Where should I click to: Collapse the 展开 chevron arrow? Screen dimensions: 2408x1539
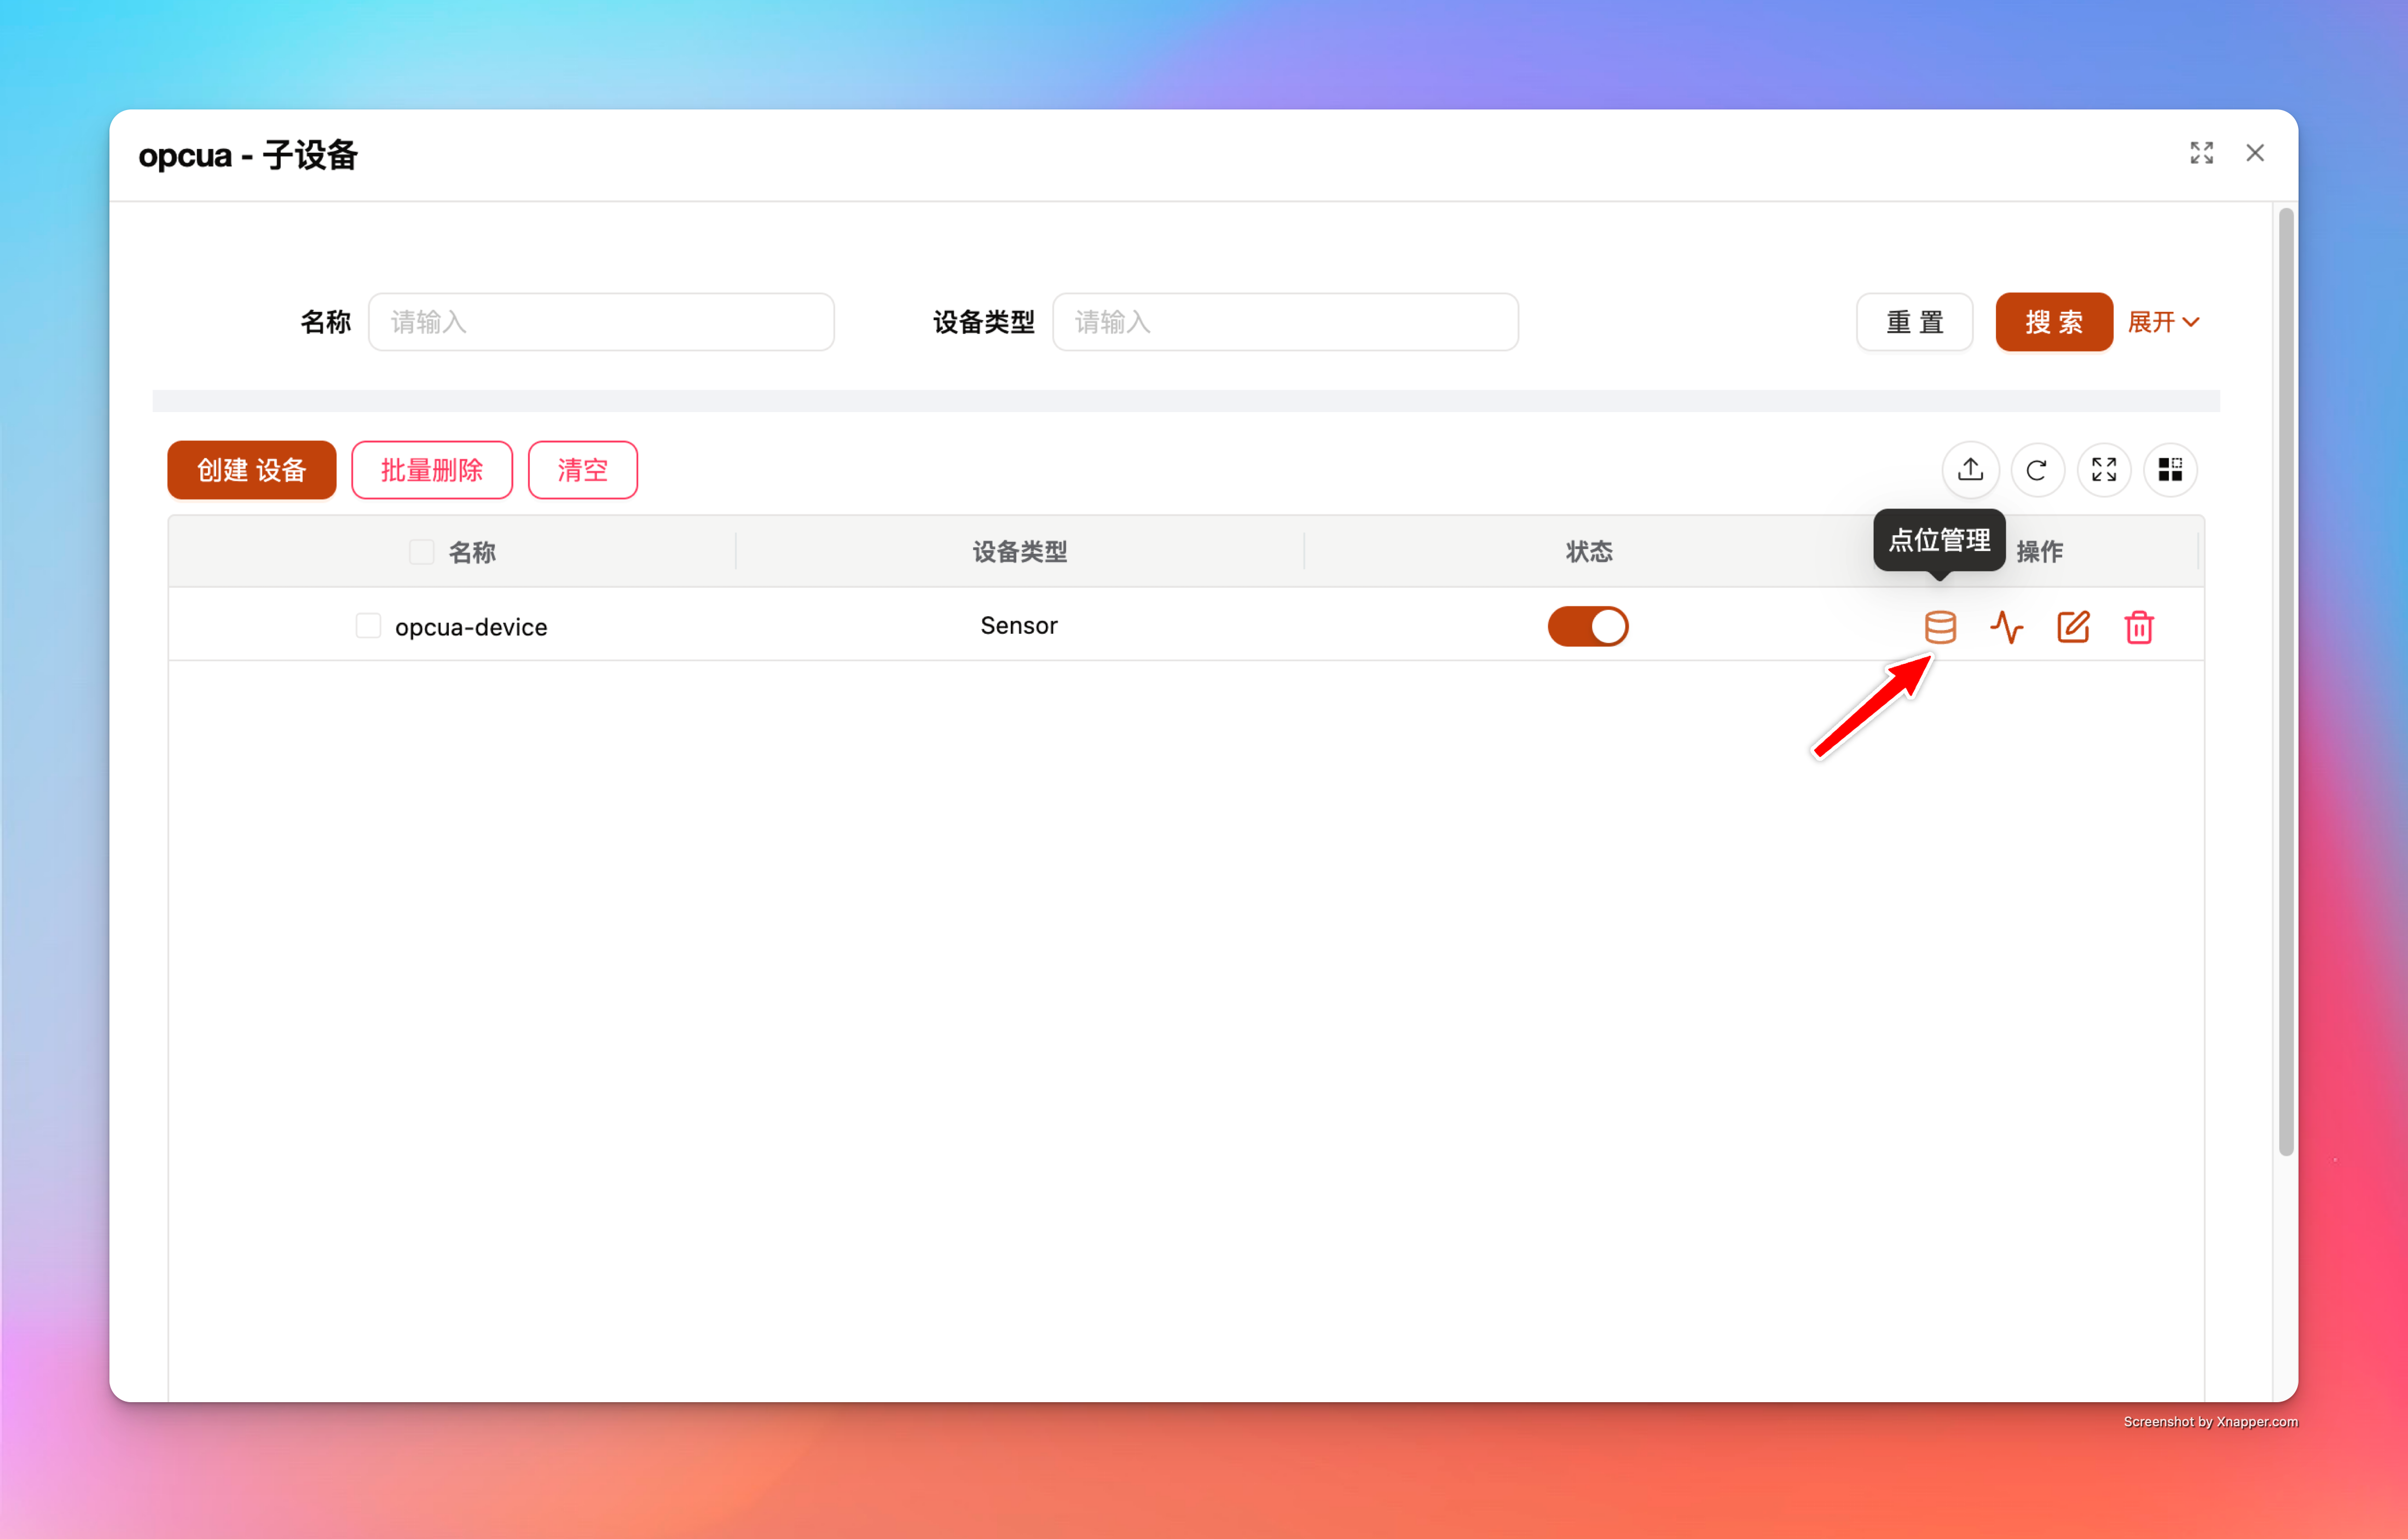point(2193,322)
